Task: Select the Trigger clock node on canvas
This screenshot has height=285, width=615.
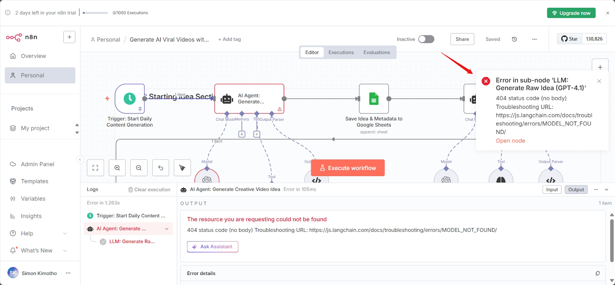Action: (x=130, y=99)
